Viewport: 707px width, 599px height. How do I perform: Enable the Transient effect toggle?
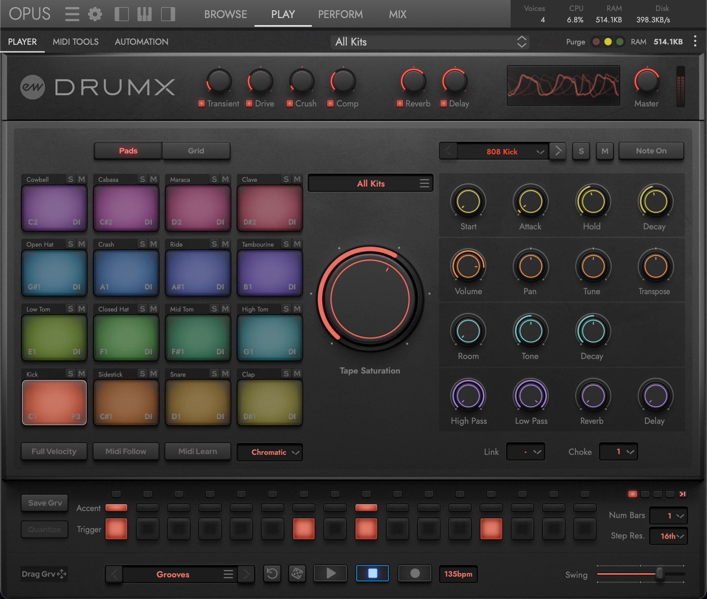pyautogui.click(x=202, y=104)
